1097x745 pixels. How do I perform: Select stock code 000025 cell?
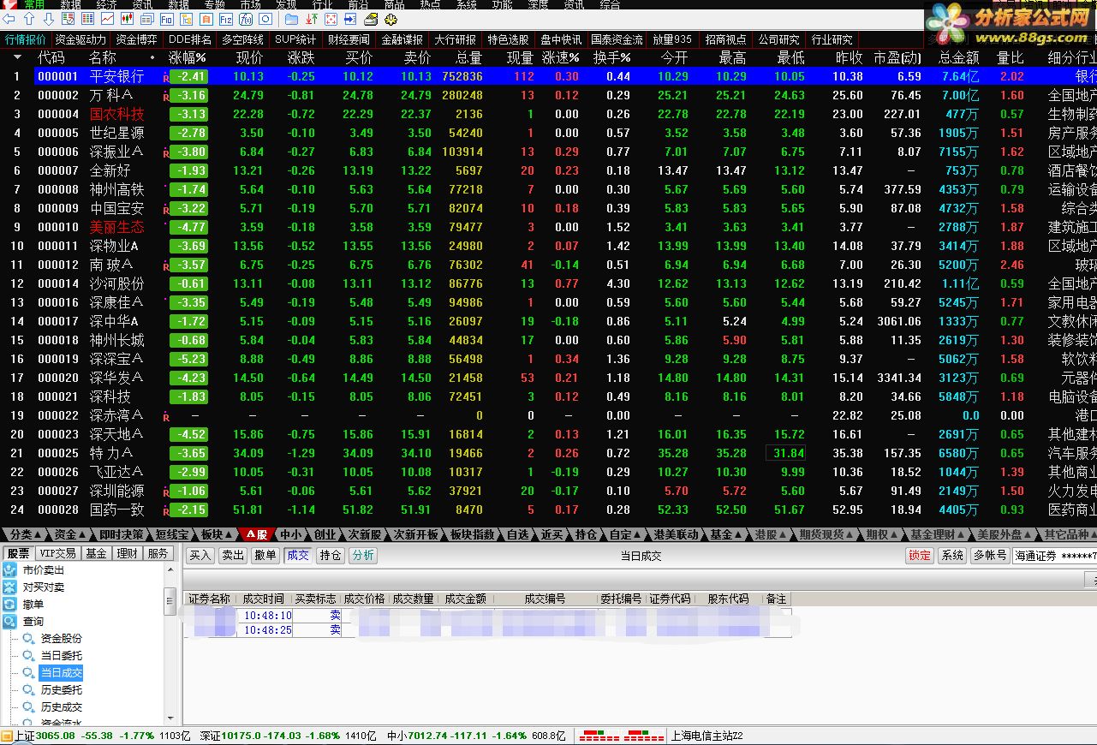click(58, 453)
